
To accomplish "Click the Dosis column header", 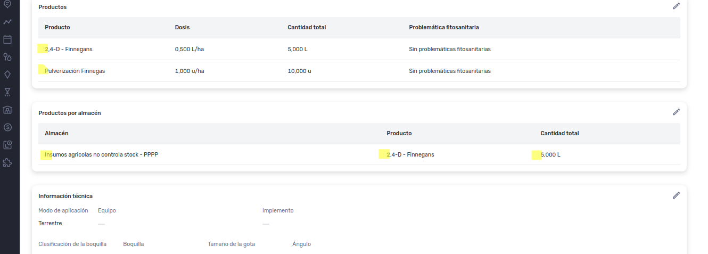I will click(x=182, y=27).
